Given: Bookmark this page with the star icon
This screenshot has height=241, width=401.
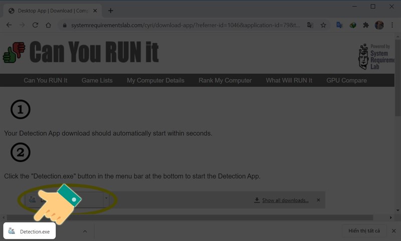Looking at the screenshot, I should [323, 25].
